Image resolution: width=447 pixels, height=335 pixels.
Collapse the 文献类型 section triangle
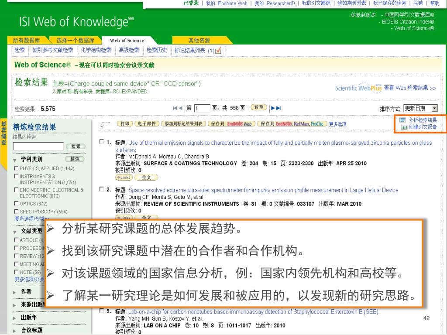coord(14,232)
